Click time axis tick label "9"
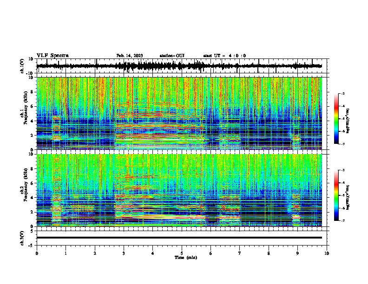 297,253
